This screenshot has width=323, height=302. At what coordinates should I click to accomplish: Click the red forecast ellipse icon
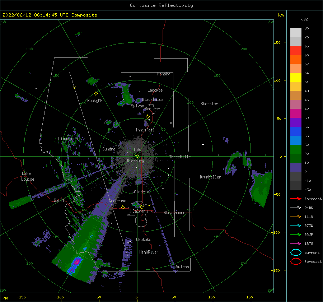point(296,261)
